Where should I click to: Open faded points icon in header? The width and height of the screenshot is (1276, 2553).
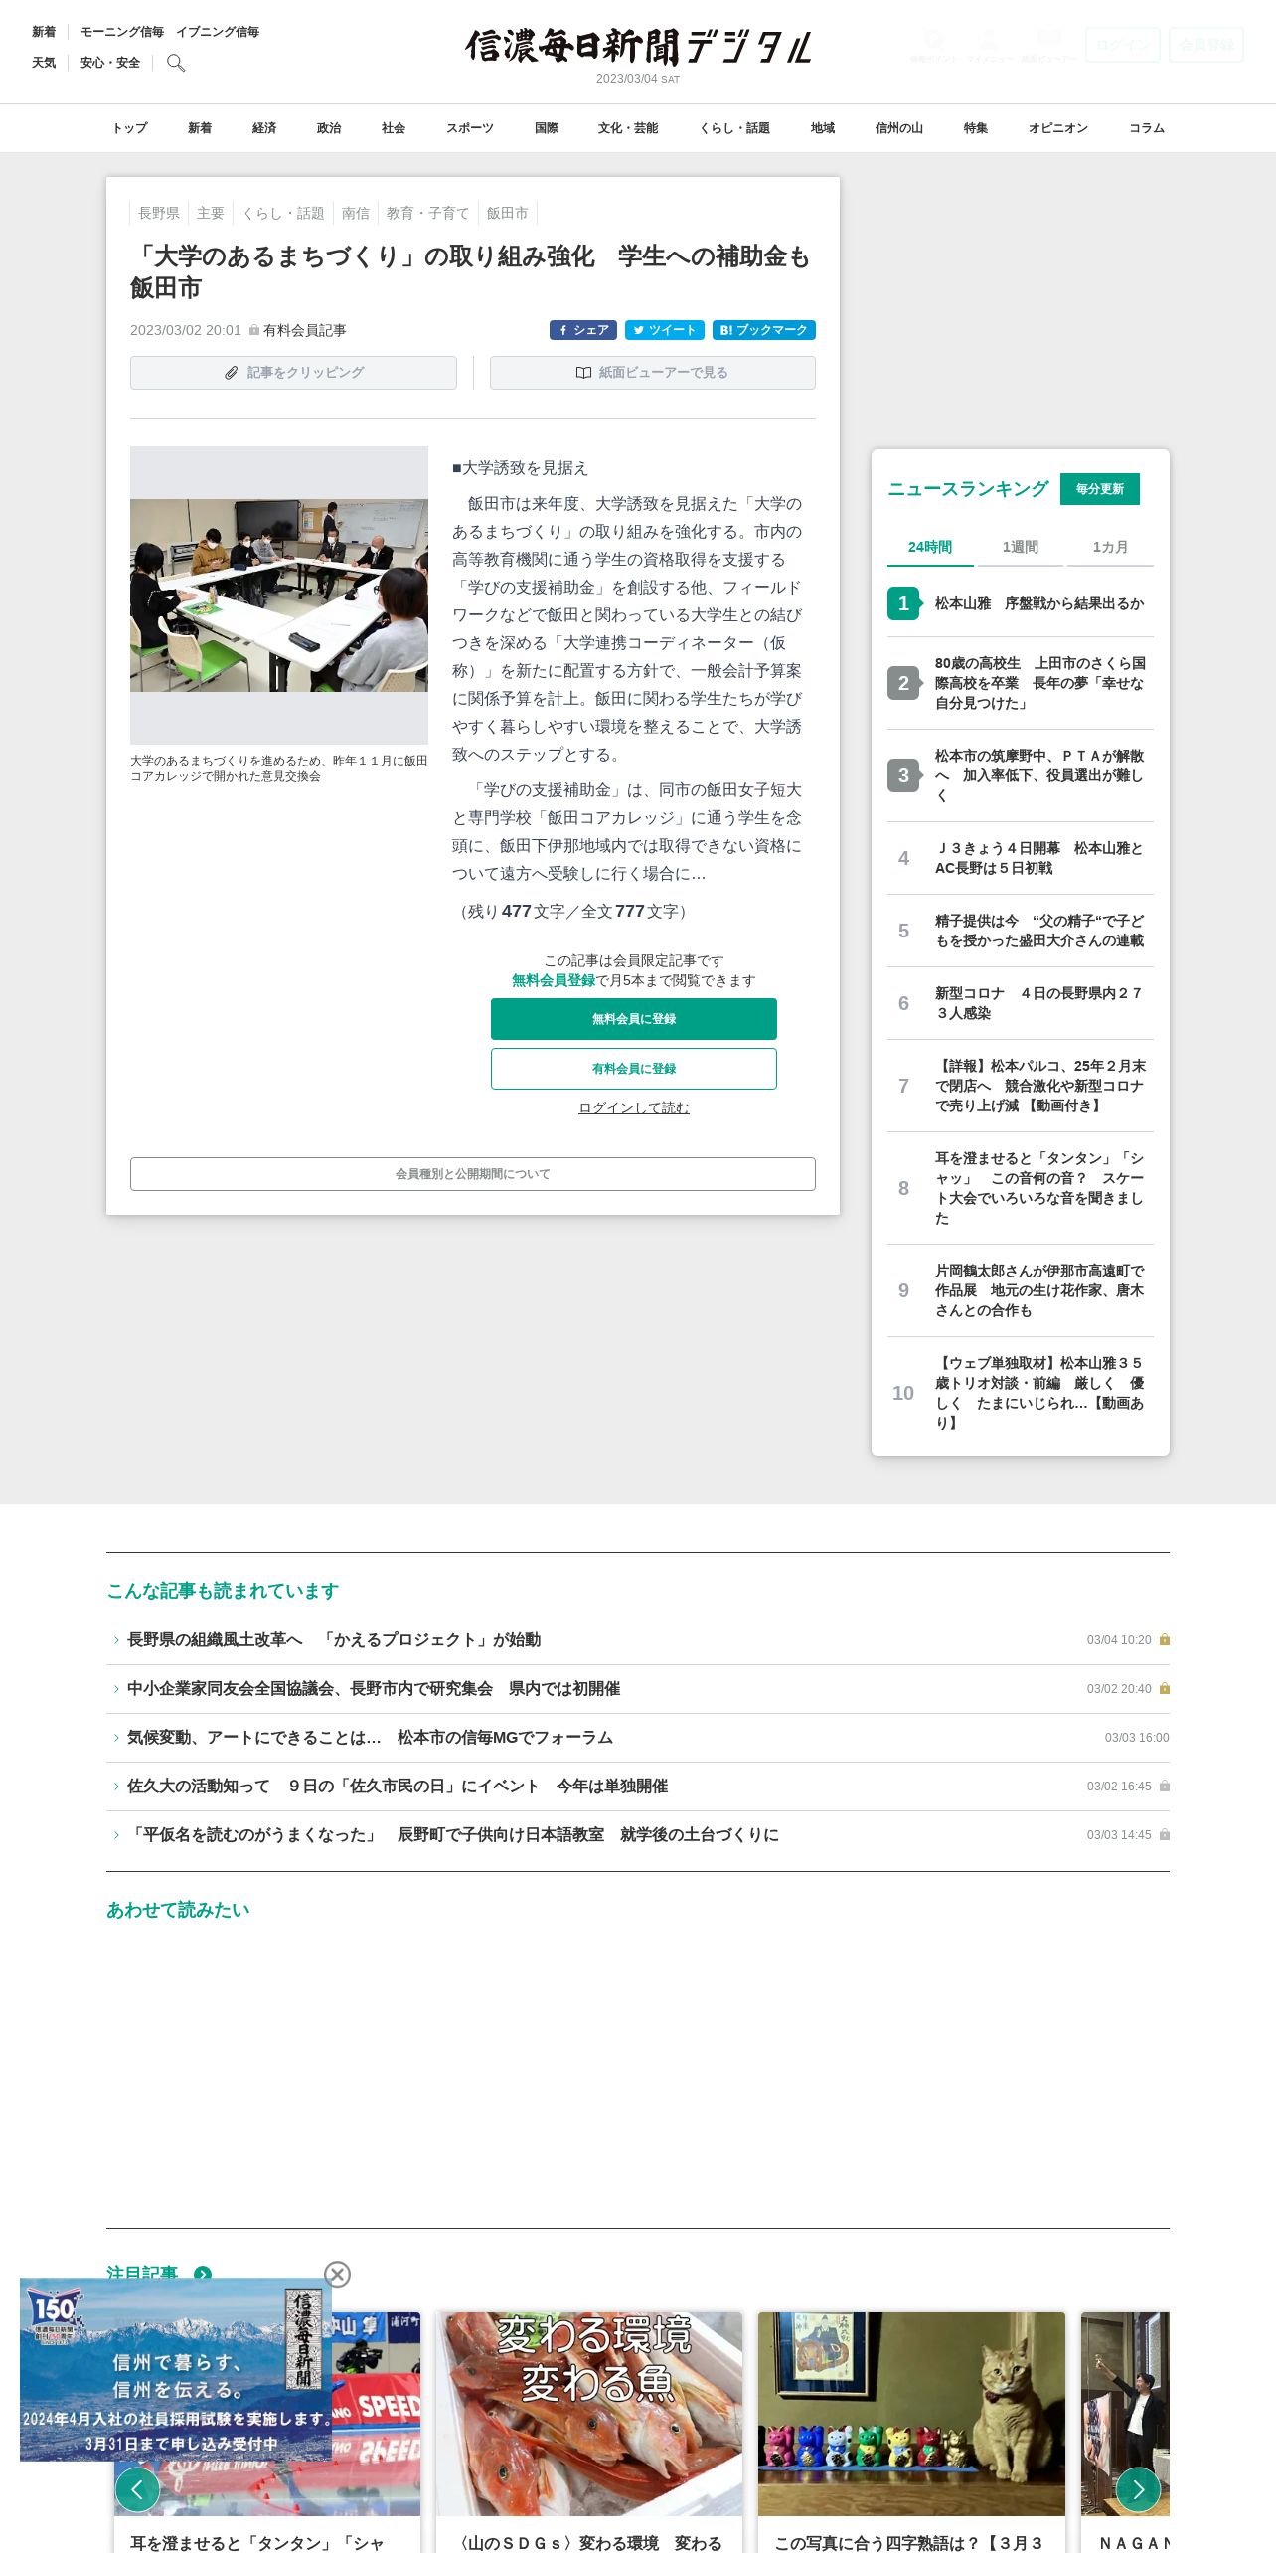934,45
